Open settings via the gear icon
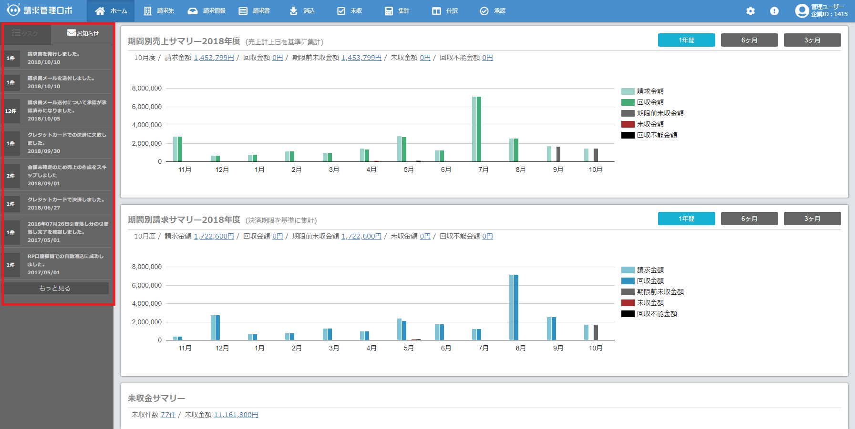Viewport: 855px width, 429px height. click(x=751, y=11)
